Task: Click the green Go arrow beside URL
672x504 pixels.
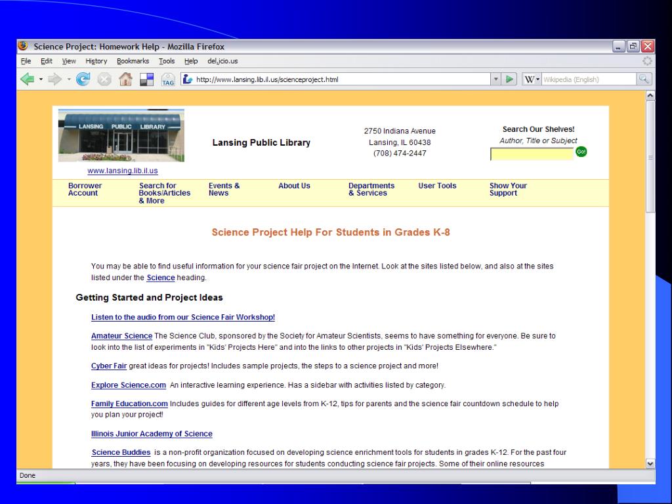Action: (x=509, y=79)
